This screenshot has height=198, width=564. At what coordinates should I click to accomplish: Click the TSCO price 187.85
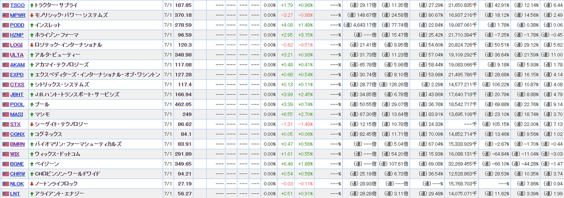pos(184,5)
